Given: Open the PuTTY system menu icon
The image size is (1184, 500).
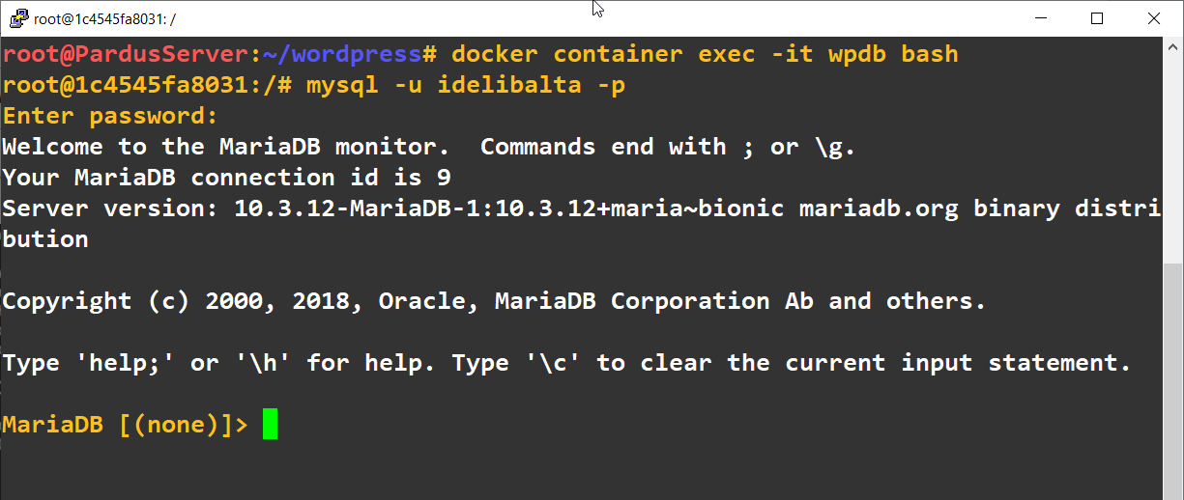Looking at the screenshot, I should [18, 18].
